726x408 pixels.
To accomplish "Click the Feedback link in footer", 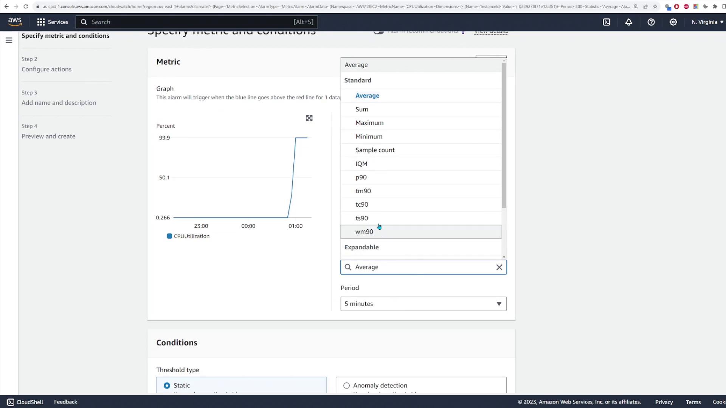I will coord(65,402).
